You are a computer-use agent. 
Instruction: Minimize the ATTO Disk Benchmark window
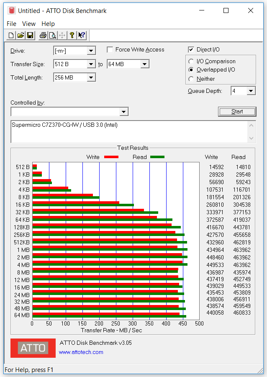[x=202, y=10]
